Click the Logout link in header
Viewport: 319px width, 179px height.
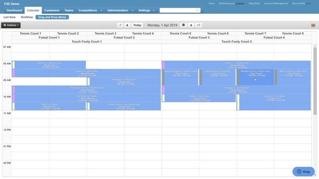click(240, 3)
